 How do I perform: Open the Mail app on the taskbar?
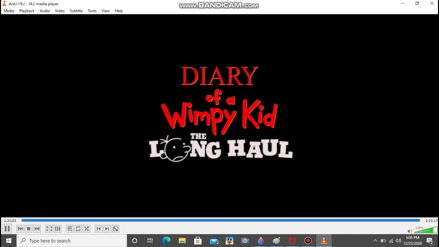pyautogui.click(x=214, y=241)
